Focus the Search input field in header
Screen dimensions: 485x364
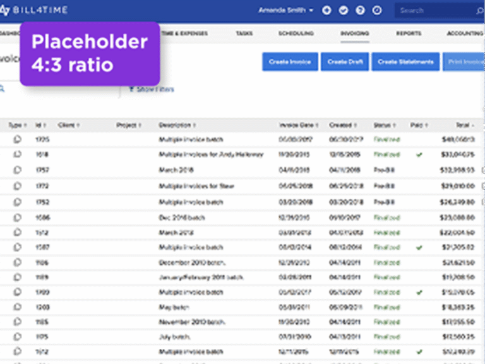point(434,10)
